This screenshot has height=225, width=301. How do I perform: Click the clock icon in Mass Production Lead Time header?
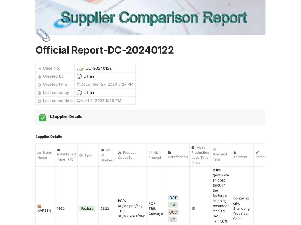(x=193, y=148)
